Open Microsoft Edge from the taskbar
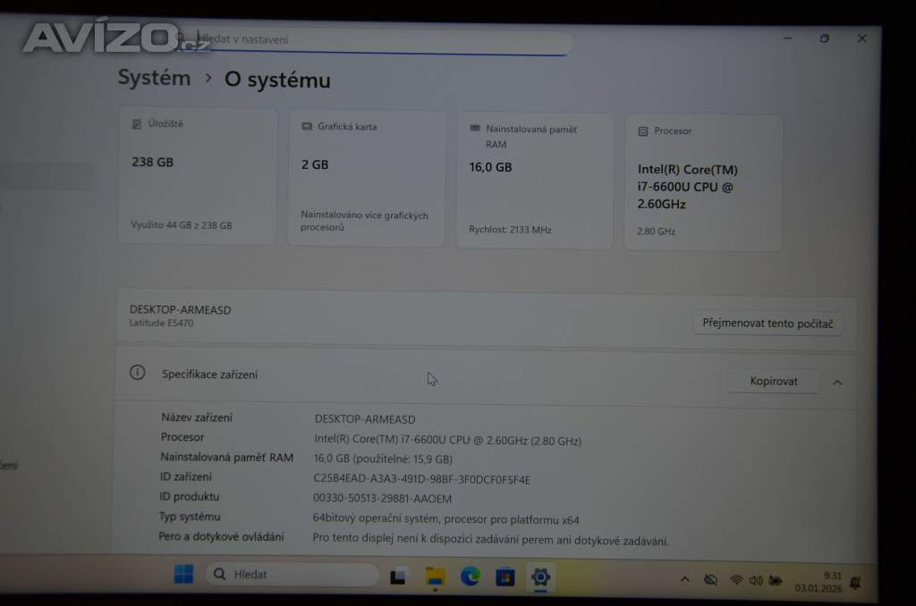The height and width of the screenshot is (606, 916). click(x=471, y=577)
